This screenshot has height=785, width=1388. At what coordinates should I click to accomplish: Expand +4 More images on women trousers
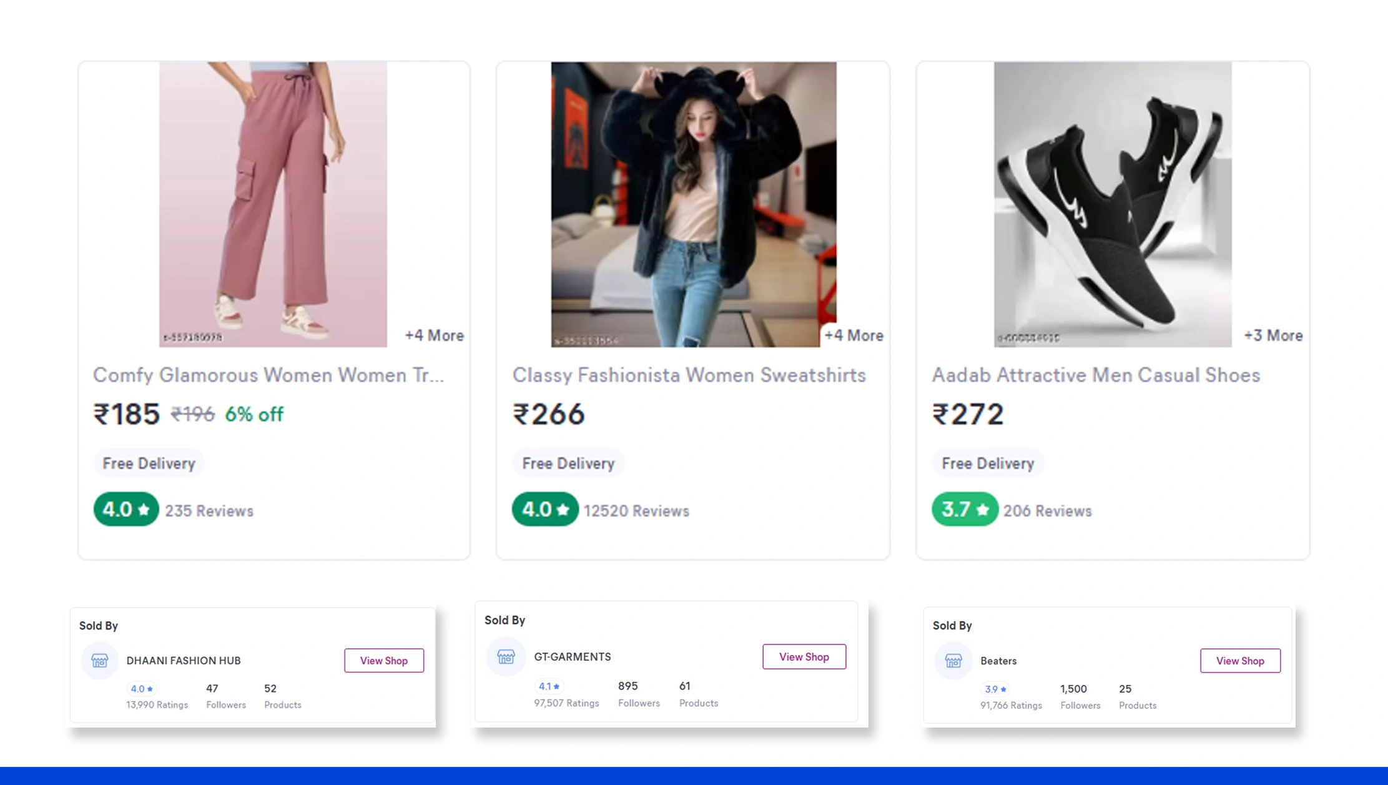click(x=433, y=335)
